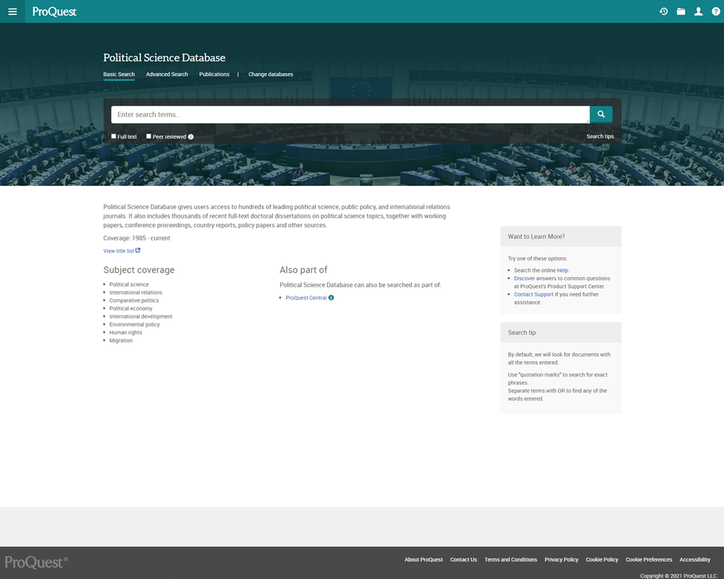Open the My Research account icon
Image resolution: width=724 pixels, height=579 pixels.
point(698,12)
